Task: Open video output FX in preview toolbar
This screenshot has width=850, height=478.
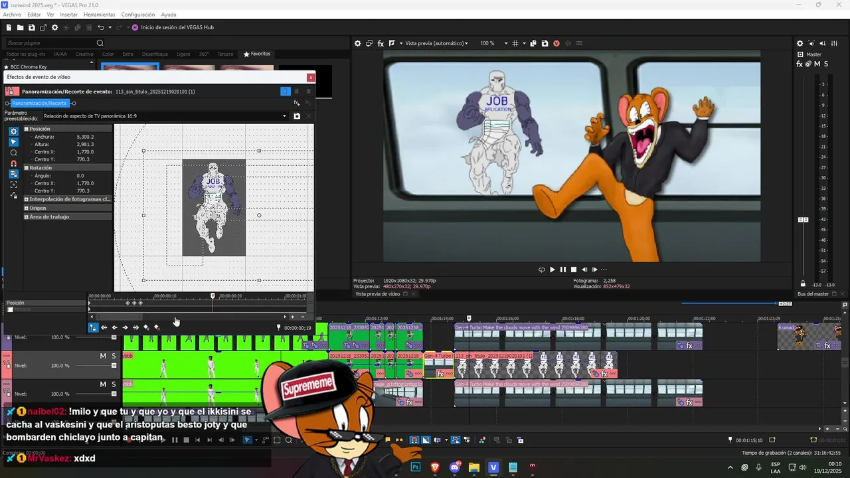Action: pos(381,43)
